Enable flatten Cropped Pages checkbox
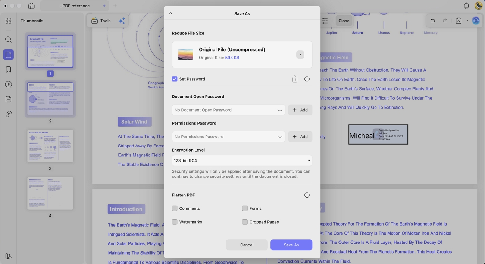The image size is (485, 264). pos(245,222)
